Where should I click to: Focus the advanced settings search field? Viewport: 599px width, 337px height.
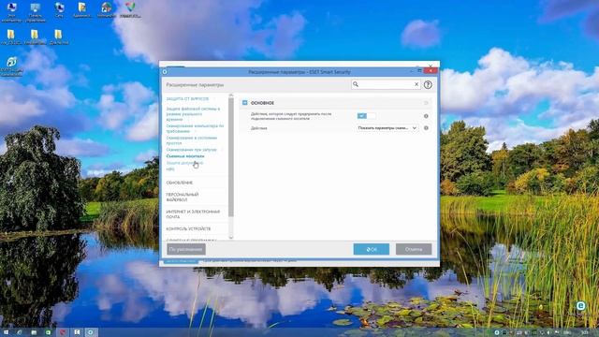[x=386, y=84]
